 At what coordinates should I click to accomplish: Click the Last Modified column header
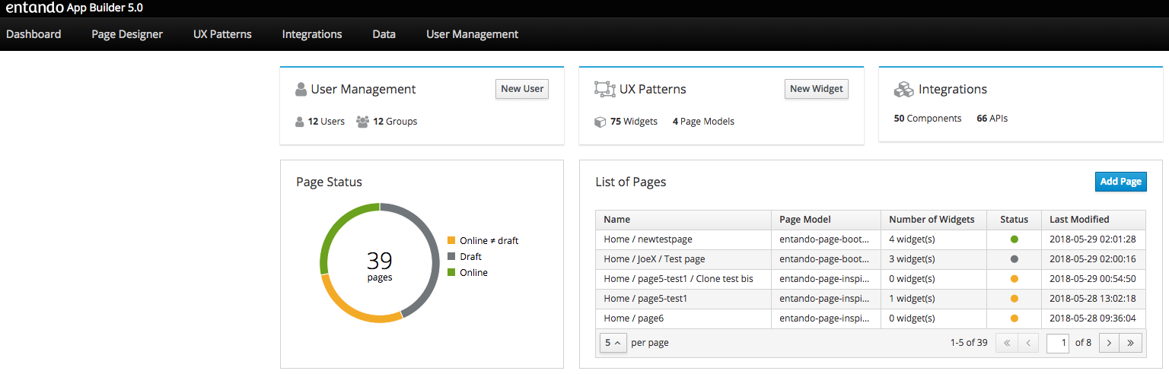coord(1093,220)
